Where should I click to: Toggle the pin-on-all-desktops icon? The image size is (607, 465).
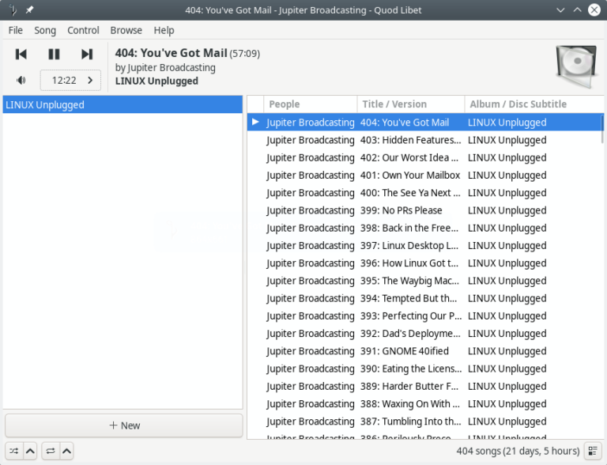[x=29, y=10]
